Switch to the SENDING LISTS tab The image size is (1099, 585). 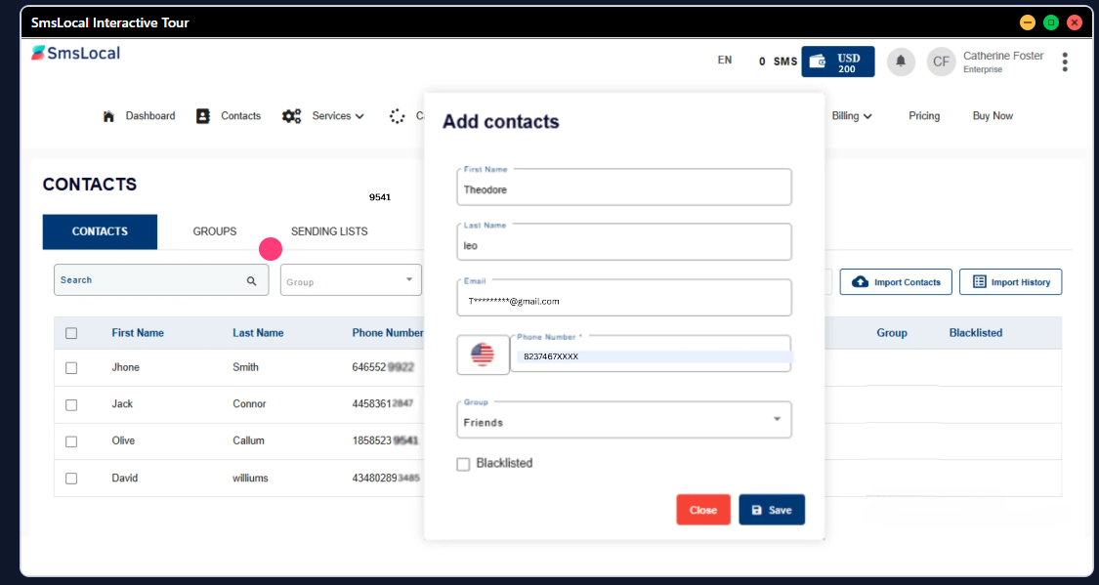click(x=329, y=231)
